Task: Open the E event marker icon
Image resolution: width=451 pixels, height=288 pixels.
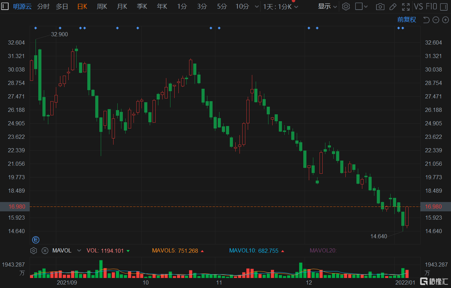Action: pos(36,240)
